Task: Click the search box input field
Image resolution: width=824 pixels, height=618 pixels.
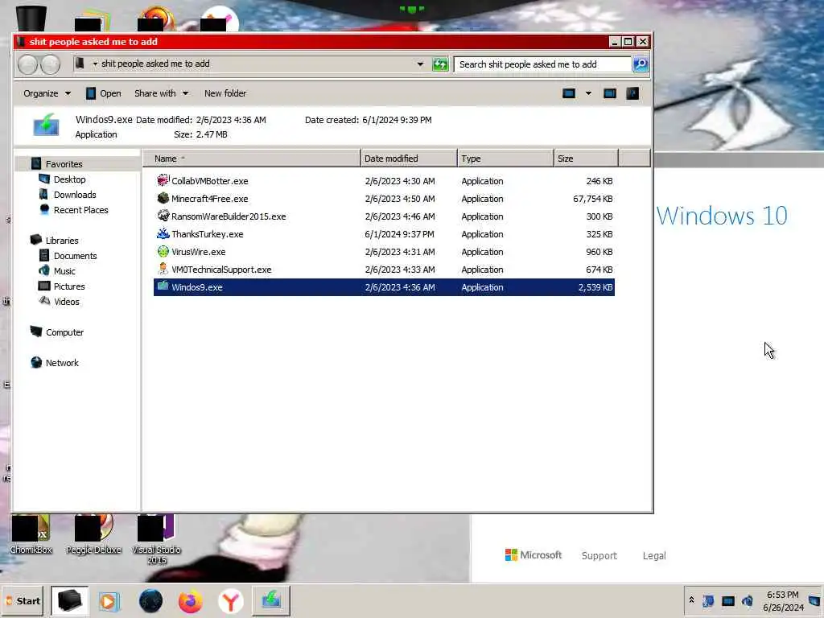Action: pos(542,64)
